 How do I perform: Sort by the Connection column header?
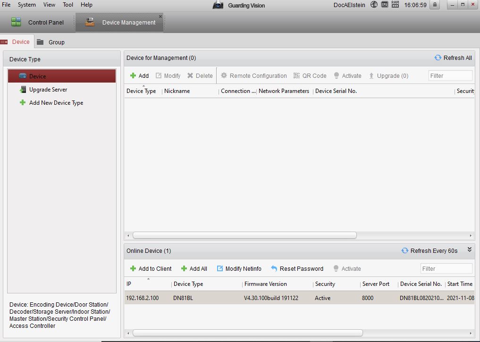point(238,91)
